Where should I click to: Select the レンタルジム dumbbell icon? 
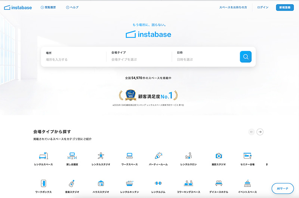coord(158,183)
